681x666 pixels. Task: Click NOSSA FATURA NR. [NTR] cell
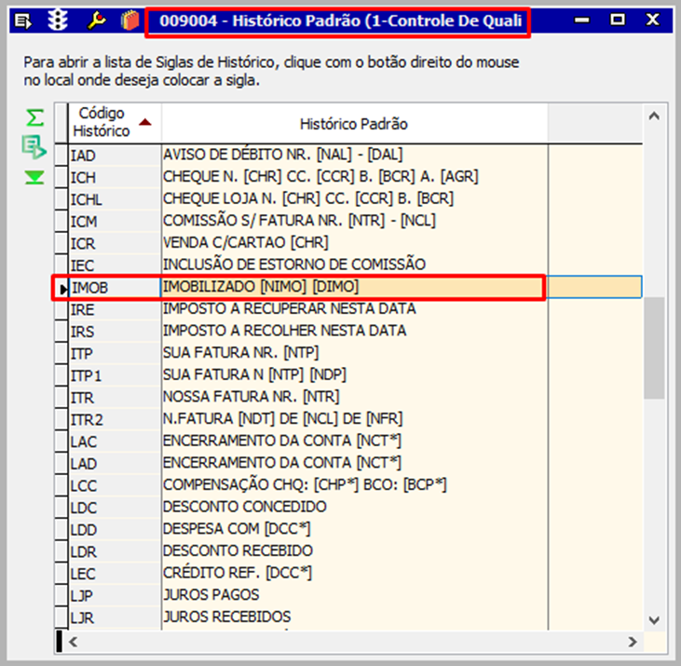click(x=354, y=397)
